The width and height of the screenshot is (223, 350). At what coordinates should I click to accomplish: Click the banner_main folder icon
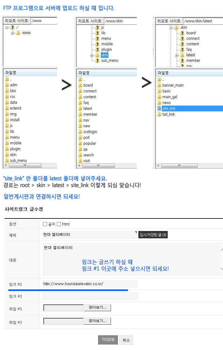(159, 85)
